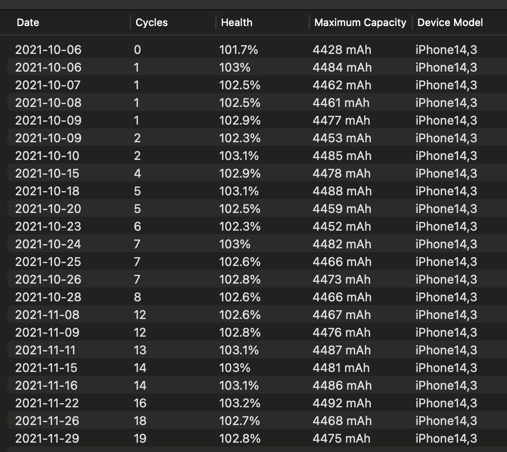The height and width of the screenshot is (452, 507).
Task: Select the 4459 mAh capacity cell
Action: tap(342, 208)
